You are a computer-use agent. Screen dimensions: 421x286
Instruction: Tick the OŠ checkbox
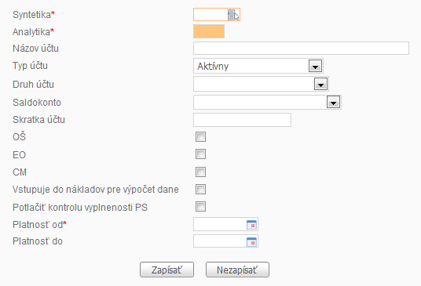click(x=200, y=136)
